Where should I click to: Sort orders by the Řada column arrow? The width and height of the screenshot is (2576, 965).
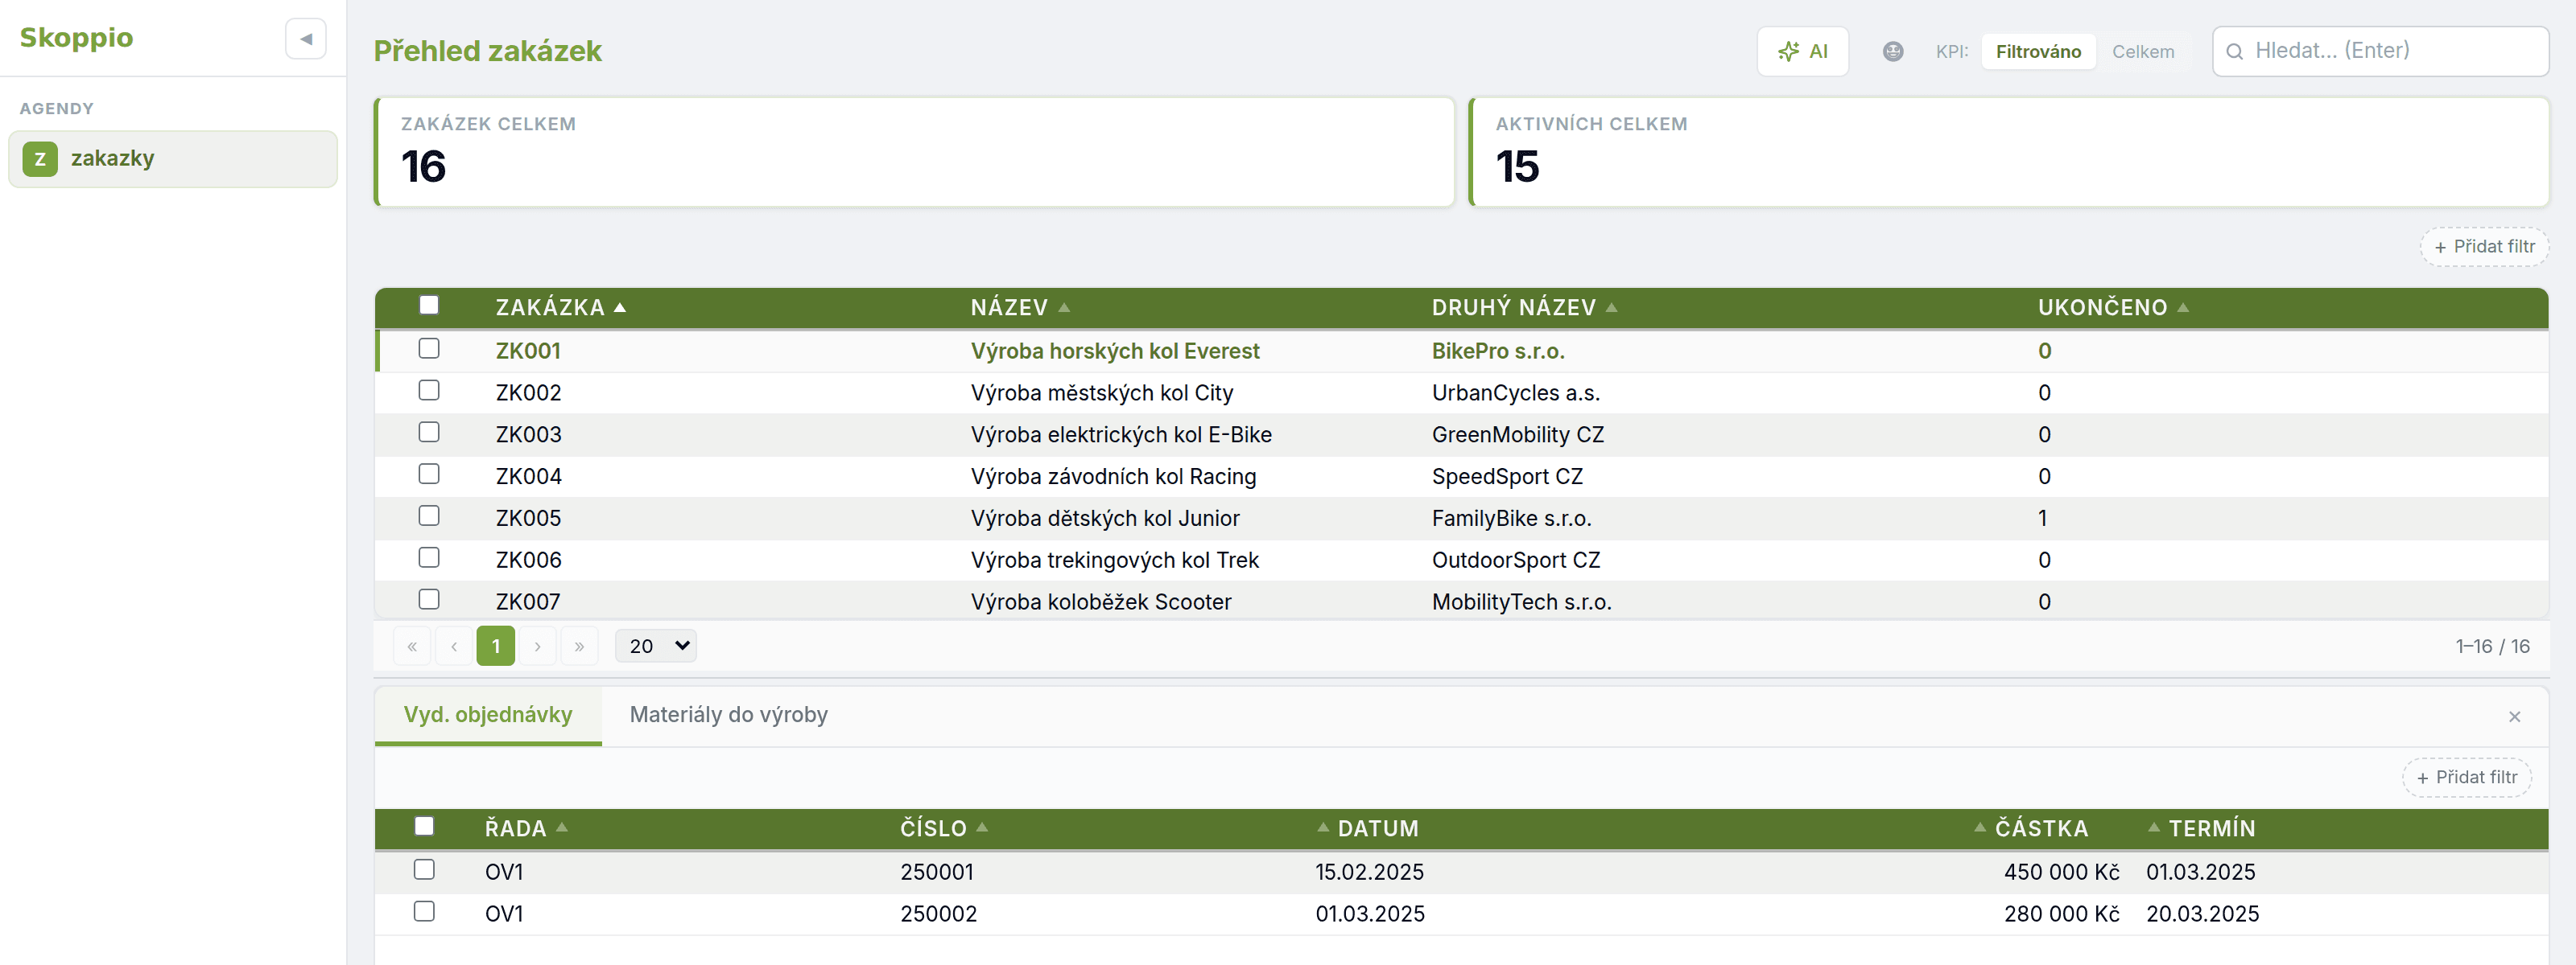(562, 827)
